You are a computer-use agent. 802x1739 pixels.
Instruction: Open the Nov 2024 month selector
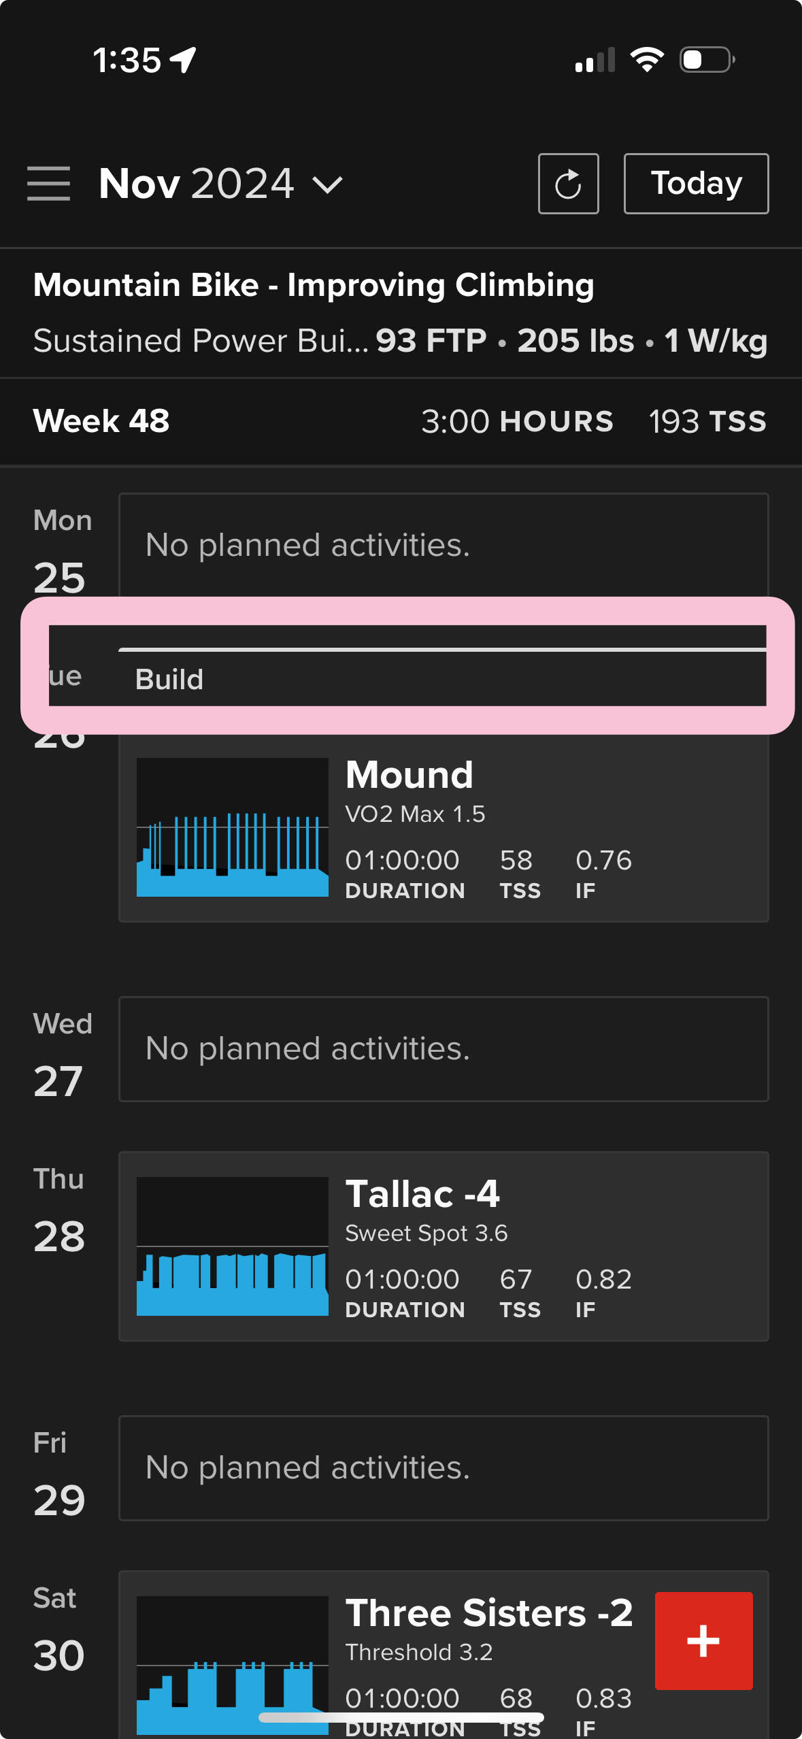(221, 184)
